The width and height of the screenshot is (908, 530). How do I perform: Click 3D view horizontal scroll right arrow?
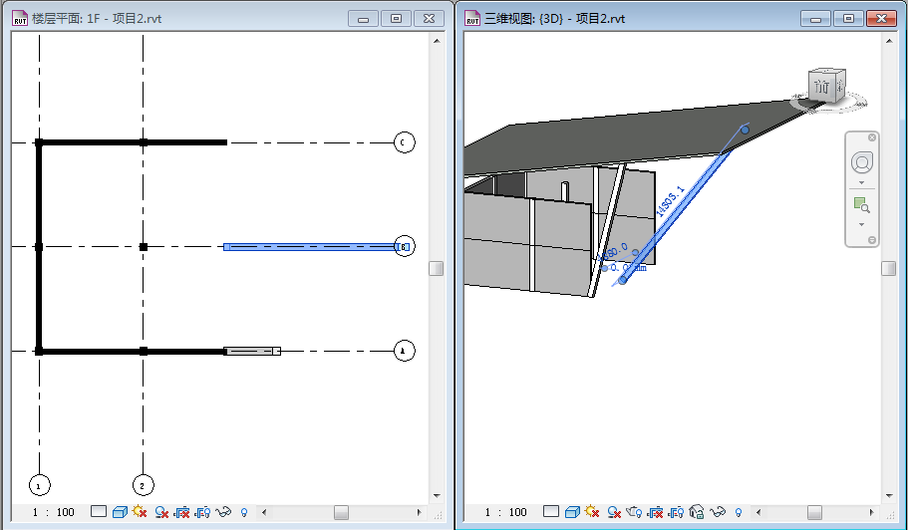pyautogui.click(x=871, y=512)
